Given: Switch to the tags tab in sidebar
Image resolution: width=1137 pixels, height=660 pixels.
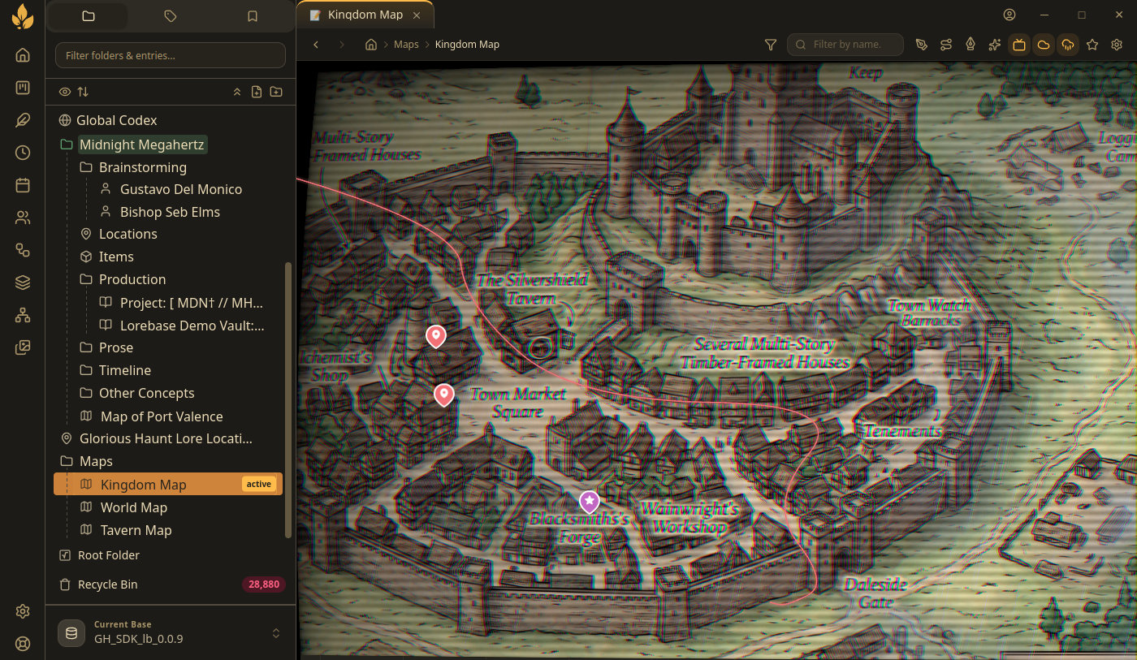Looking at the screenshot, I should [x=171, y=16].
